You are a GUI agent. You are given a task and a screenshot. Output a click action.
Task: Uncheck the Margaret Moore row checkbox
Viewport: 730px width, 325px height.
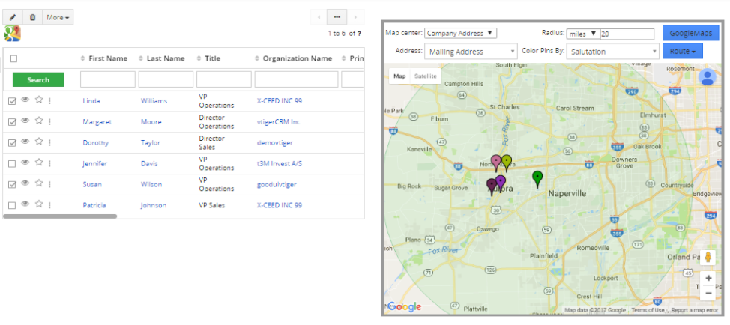click(x=12, y=122)
